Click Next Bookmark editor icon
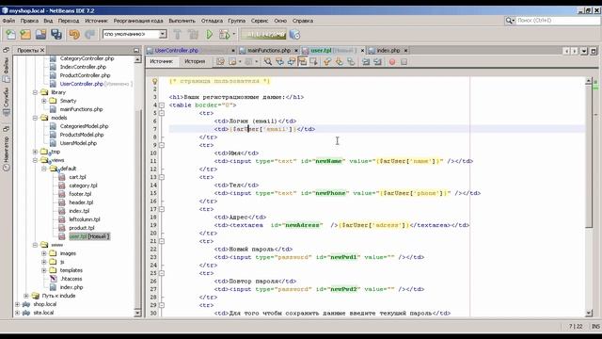 coord(339,61)
